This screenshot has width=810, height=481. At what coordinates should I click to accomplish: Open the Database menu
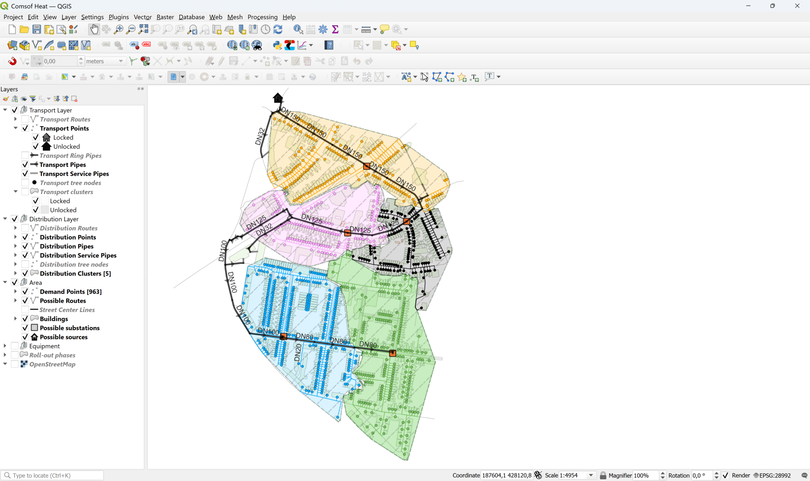click(x=191, y=17)
